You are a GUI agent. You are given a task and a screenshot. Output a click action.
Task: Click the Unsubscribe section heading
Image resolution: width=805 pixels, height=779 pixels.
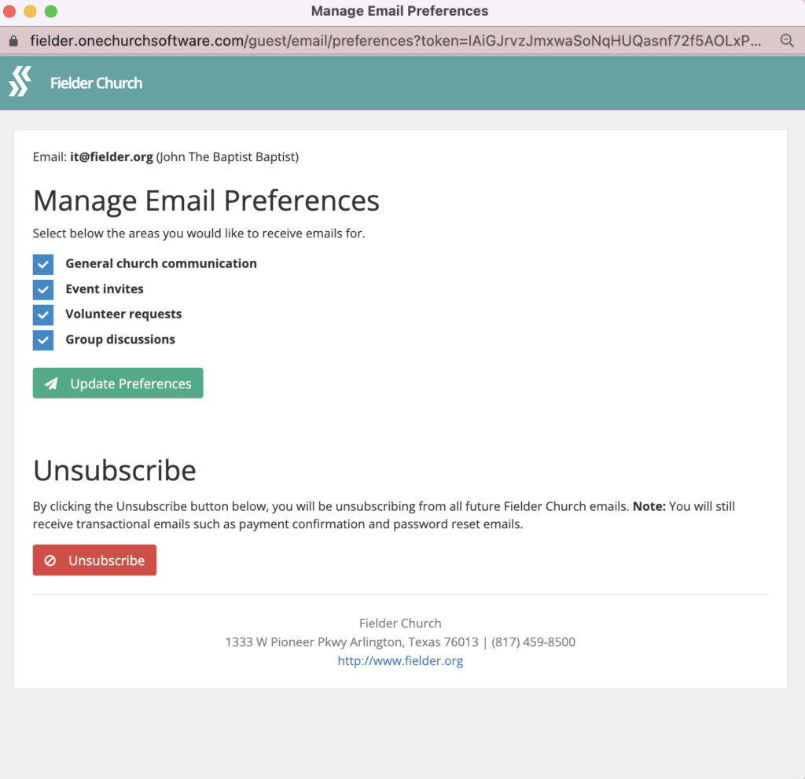[x=114, y=470]
